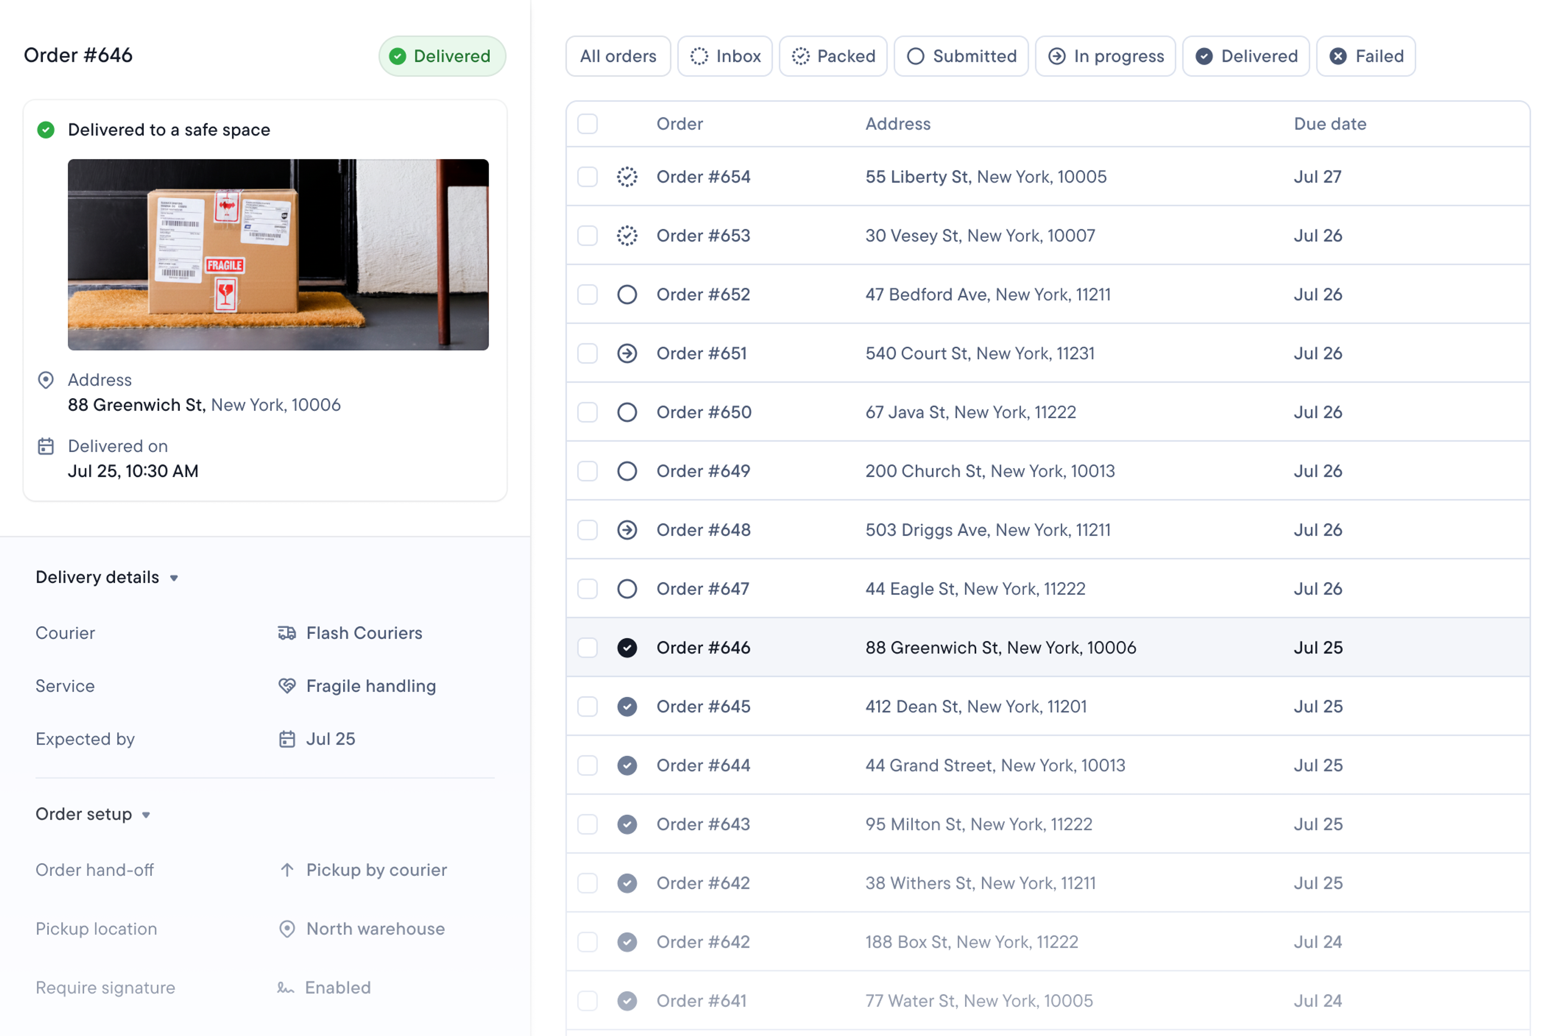Check the checkbox for Order #654
Viewport: 1566px width, 1036px height.
[587, 177]
